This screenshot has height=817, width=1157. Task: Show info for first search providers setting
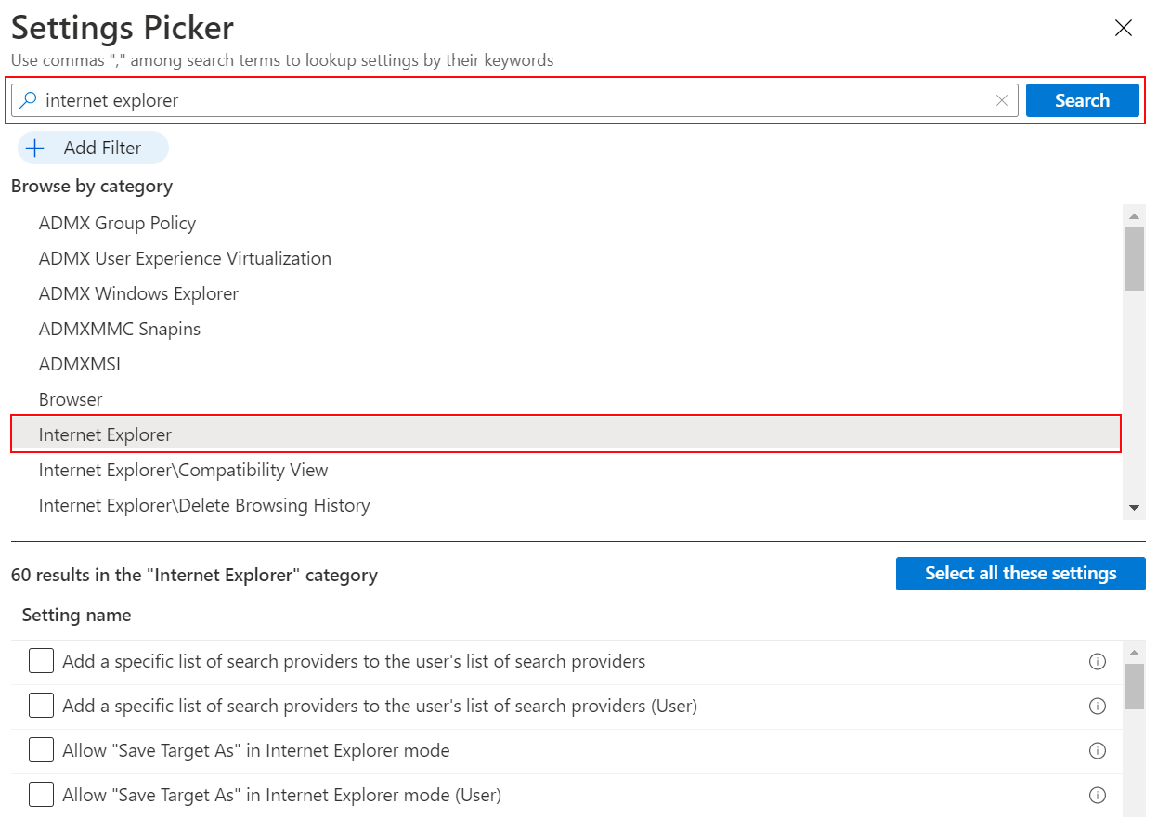[x=1097, y=662]
